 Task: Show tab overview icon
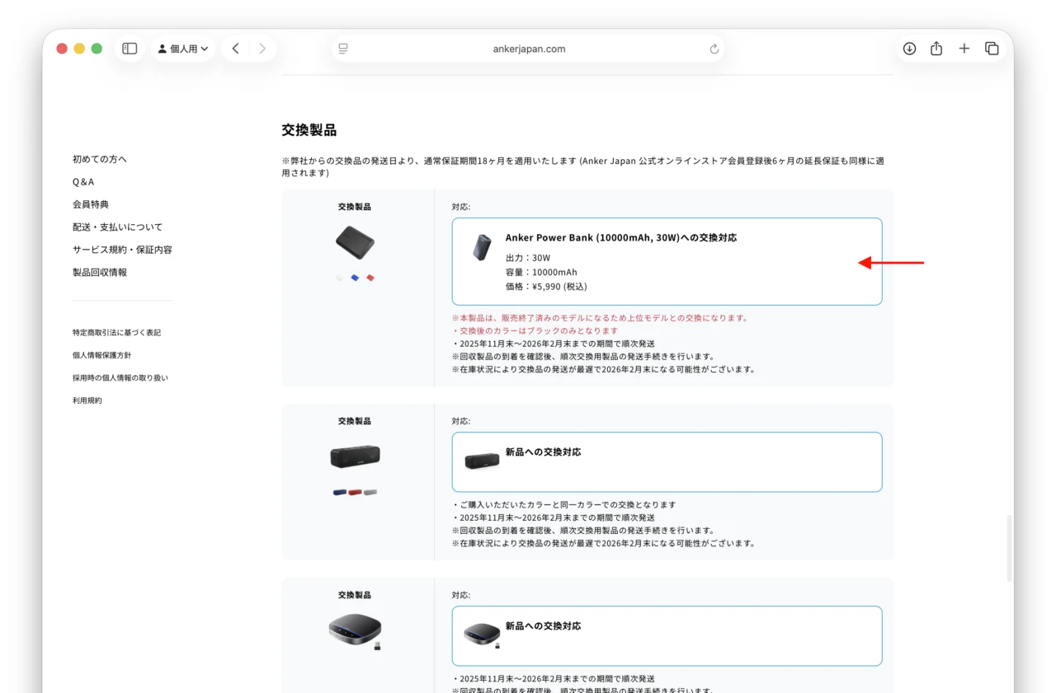[x=992, y=49]
